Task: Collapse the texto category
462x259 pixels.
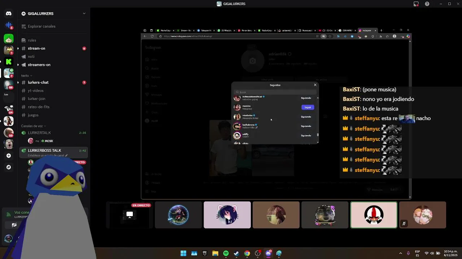Action: pyautogui.click(x=26, y=76)
